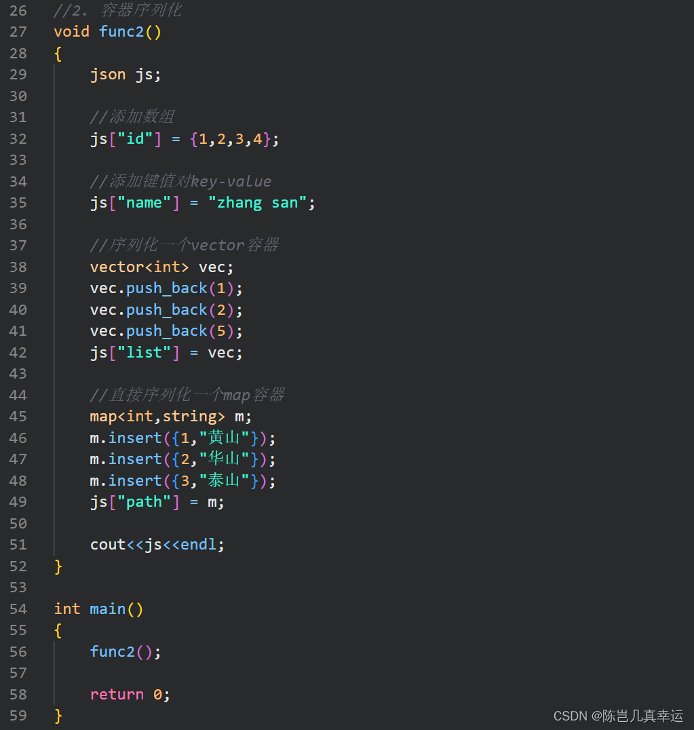
Task: Click 'map<int,string>' type on line 45
Action: pyautogui.click(x=157, y=416)
